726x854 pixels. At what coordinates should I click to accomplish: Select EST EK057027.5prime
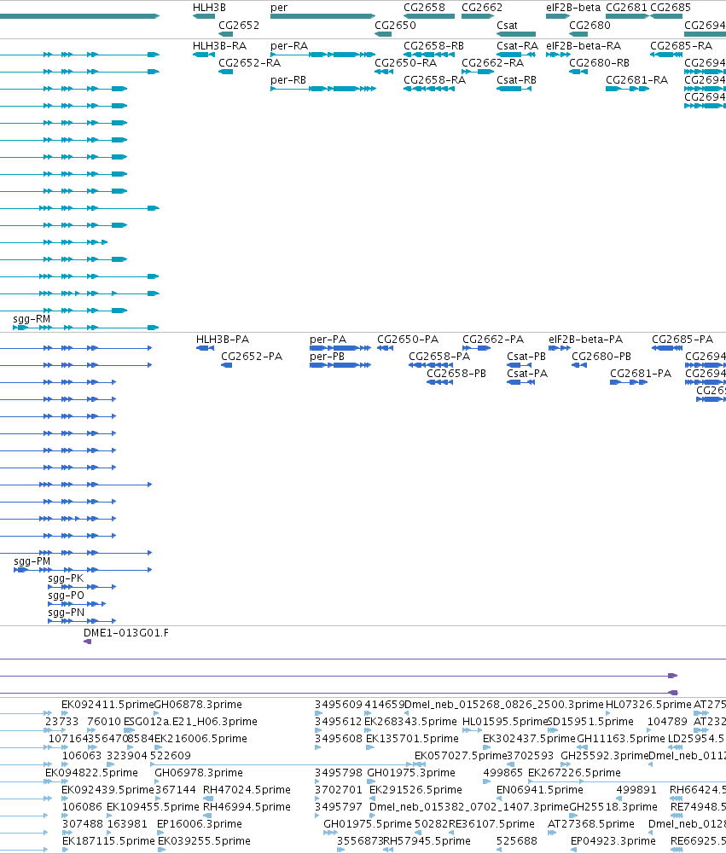click(x=461, y=756)
